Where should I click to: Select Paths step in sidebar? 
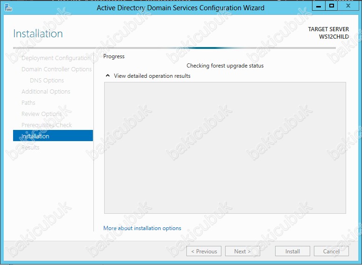click(28, 102)
